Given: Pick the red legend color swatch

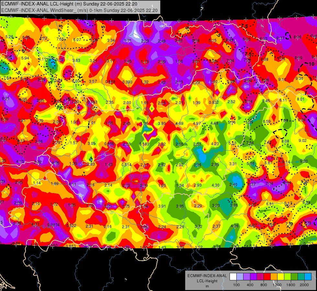Looking at the screenshot, I should (x=267, y=277).
